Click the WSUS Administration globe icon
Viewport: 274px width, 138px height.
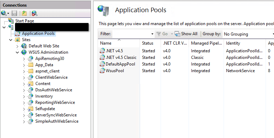click(24, 52)
